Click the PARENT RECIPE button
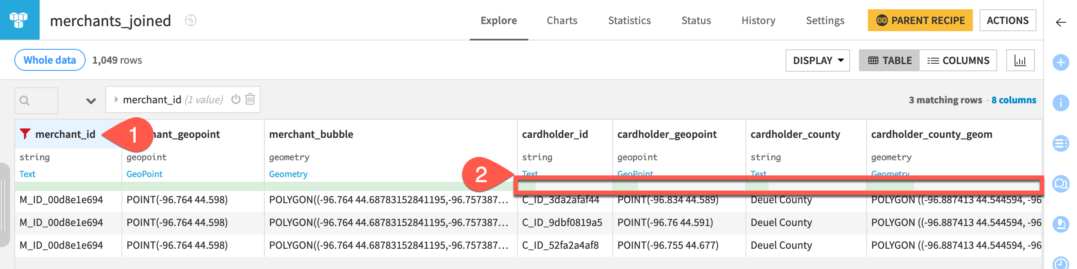The image size is (1077, 269). click(920, 20)
